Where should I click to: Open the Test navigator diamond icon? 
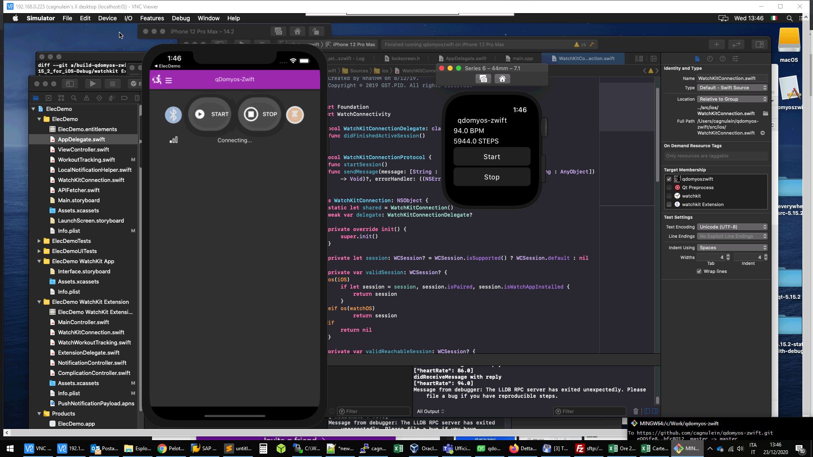[99, 98]
